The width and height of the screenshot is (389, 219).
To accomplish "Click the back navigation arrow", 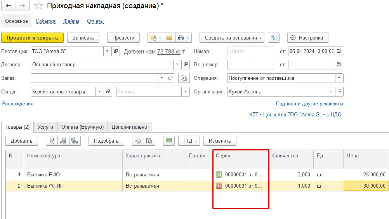I will click(9, 6).
